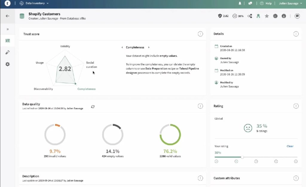Click the empty values donut chart
Screen dimensions: 306x187
pos(113,135)
